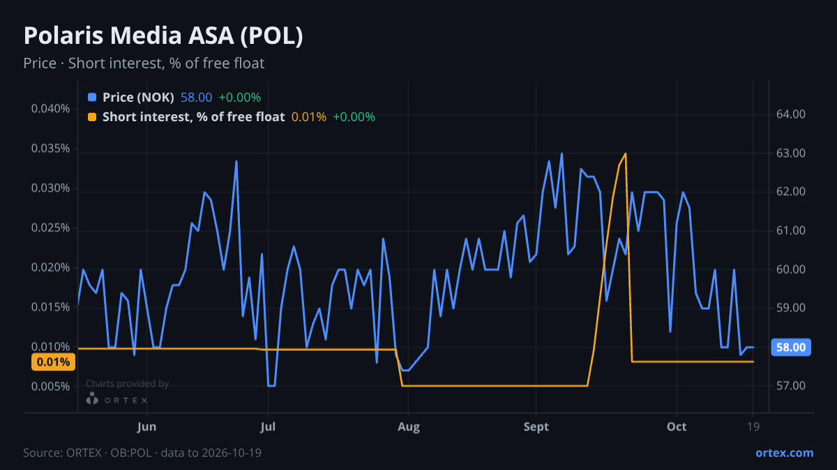
Task: Click the 60.00 right axis price label
Action: (x=791, y=269)
